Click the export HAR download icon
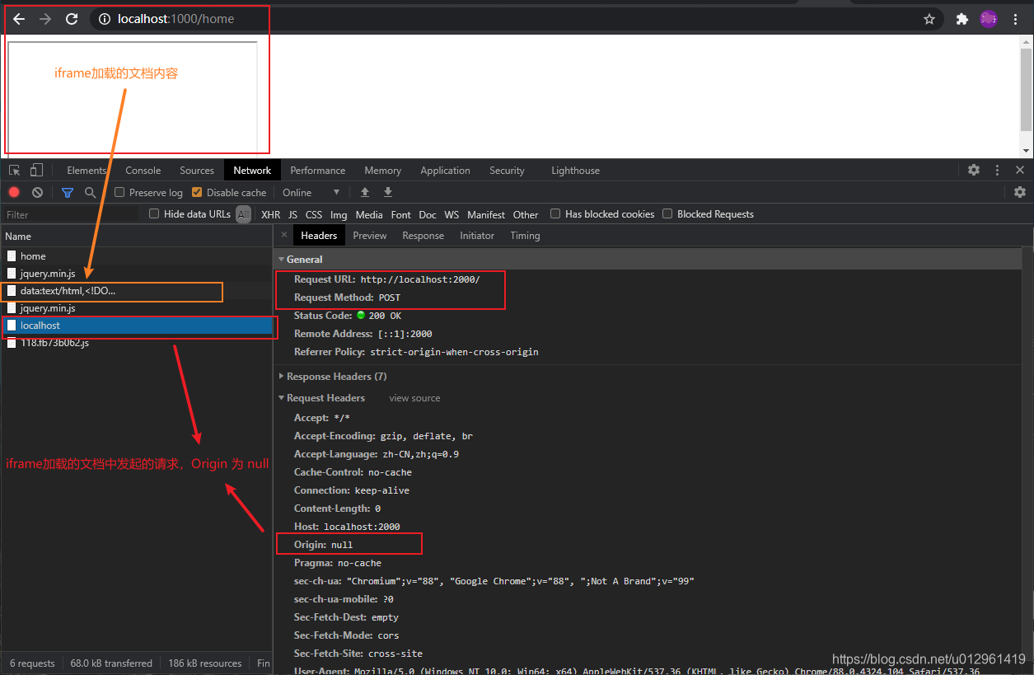 (x=388, y=192)
